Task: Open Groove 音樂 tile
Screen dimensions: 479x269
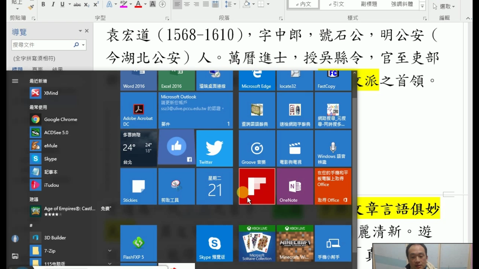Action: click(x=257, y=148)
